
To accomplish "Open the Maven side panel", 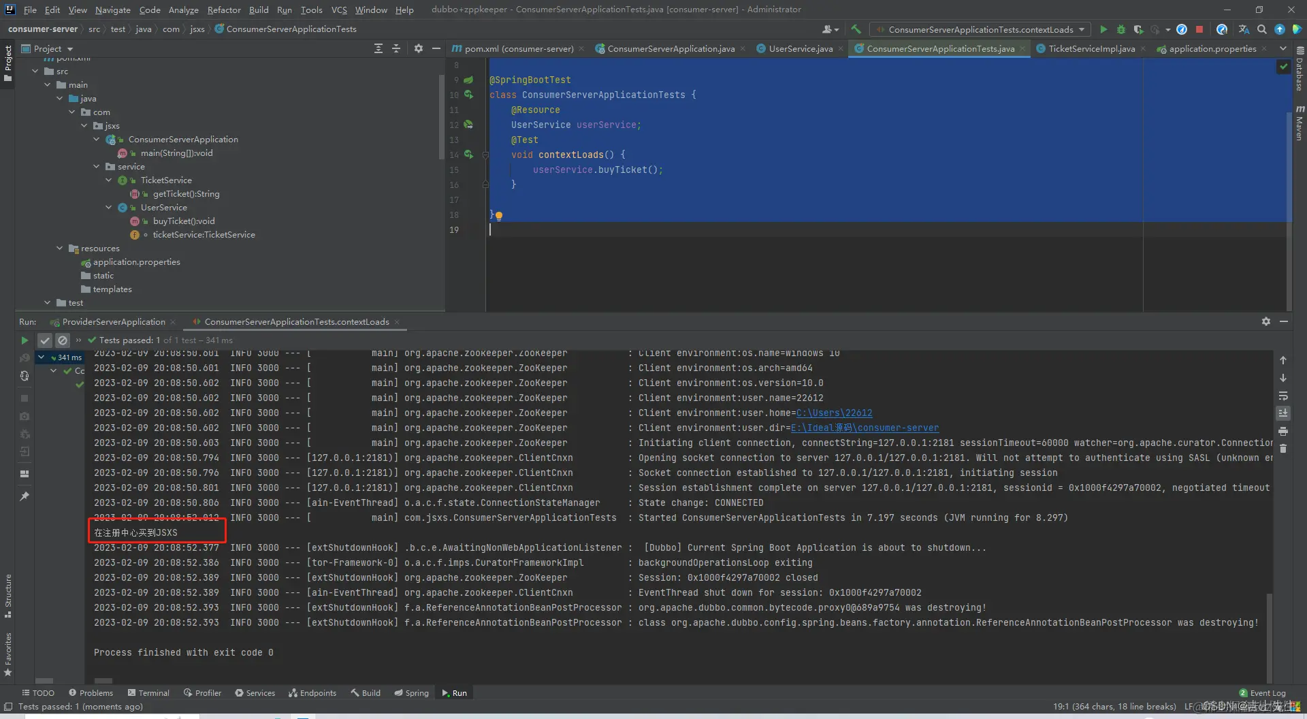I will 1300,123.
